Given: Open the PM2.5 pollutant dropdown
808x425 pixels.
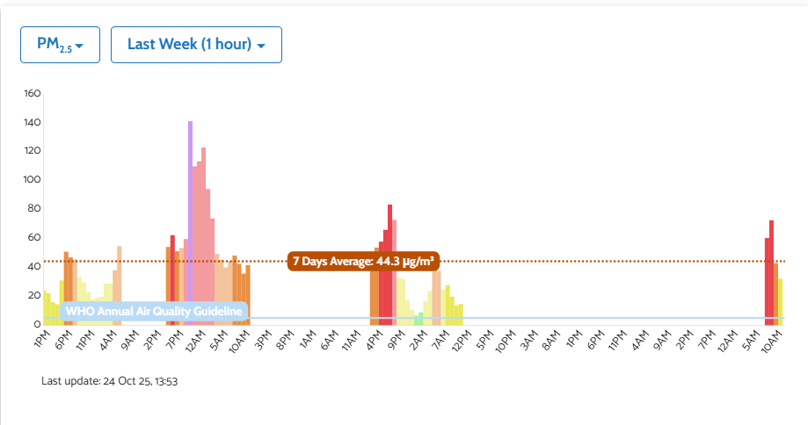Looking at the screenshot, I should tap(60, 45).
